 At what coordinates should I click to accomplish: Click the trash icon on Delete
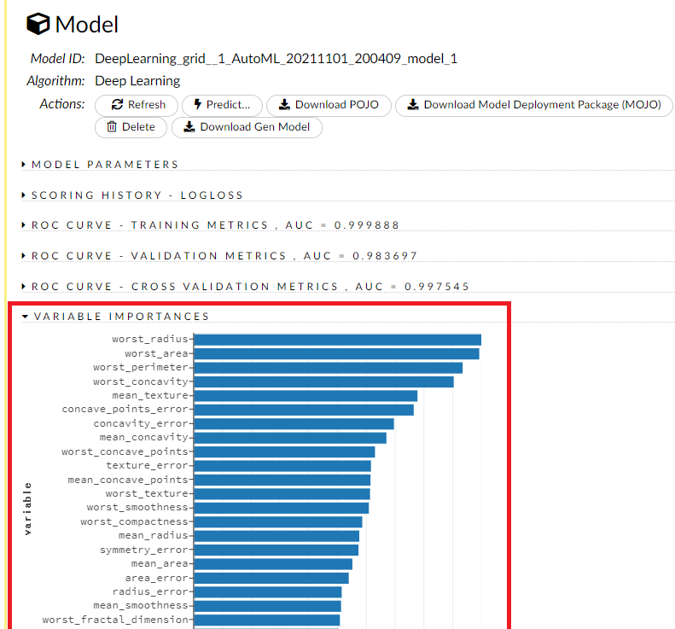pos(112,127)
